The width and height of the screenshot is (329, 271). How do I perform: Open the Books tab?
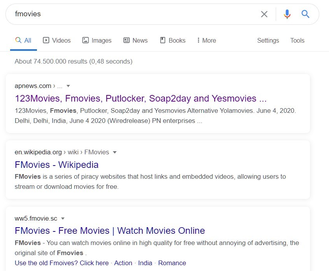pos(173,40)
